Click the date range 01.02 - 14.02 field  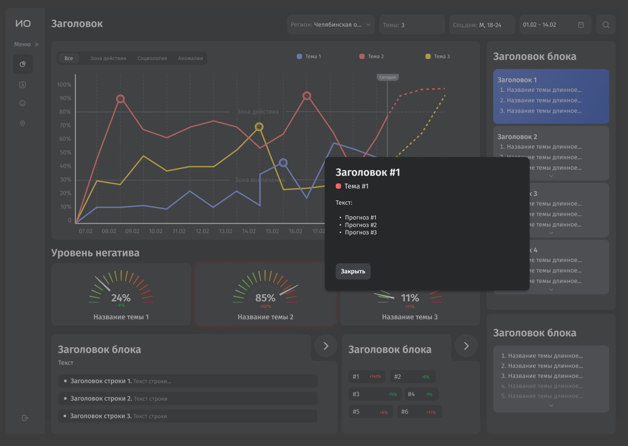(x=555, y=25)
